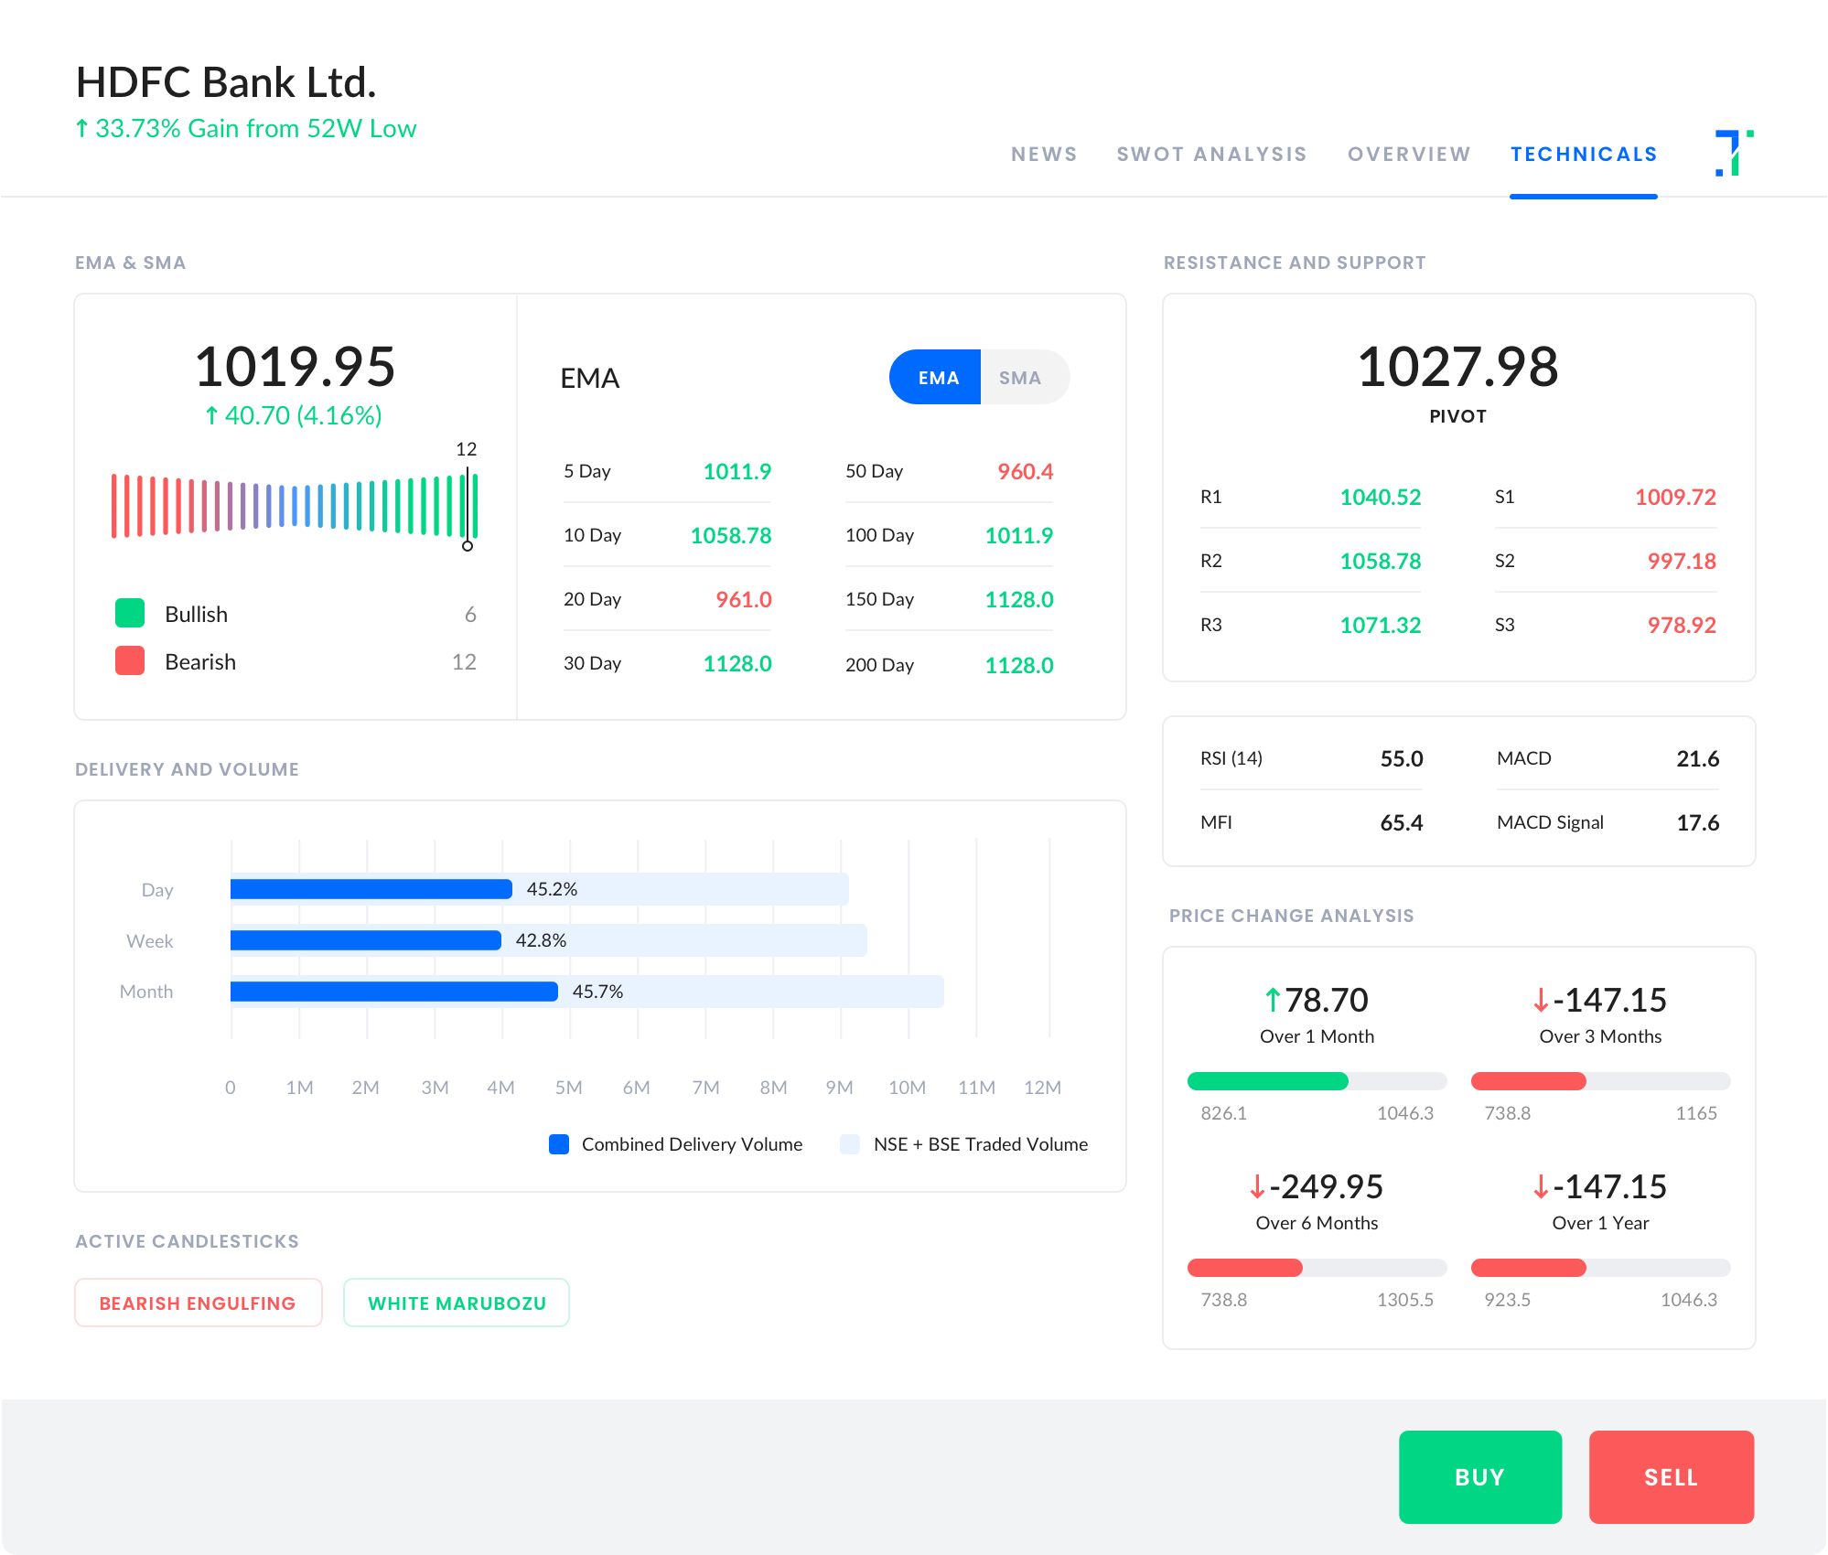1828x1555 pixels.
Task: Click the R2 resistance value 1058.78
Action: (1381, 561)
